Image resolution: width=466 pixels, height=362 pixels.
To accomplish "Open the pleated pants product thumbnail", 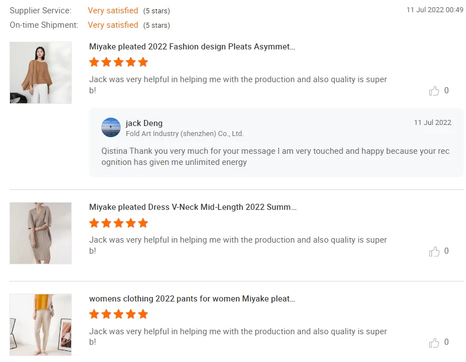I will (41, 325).
